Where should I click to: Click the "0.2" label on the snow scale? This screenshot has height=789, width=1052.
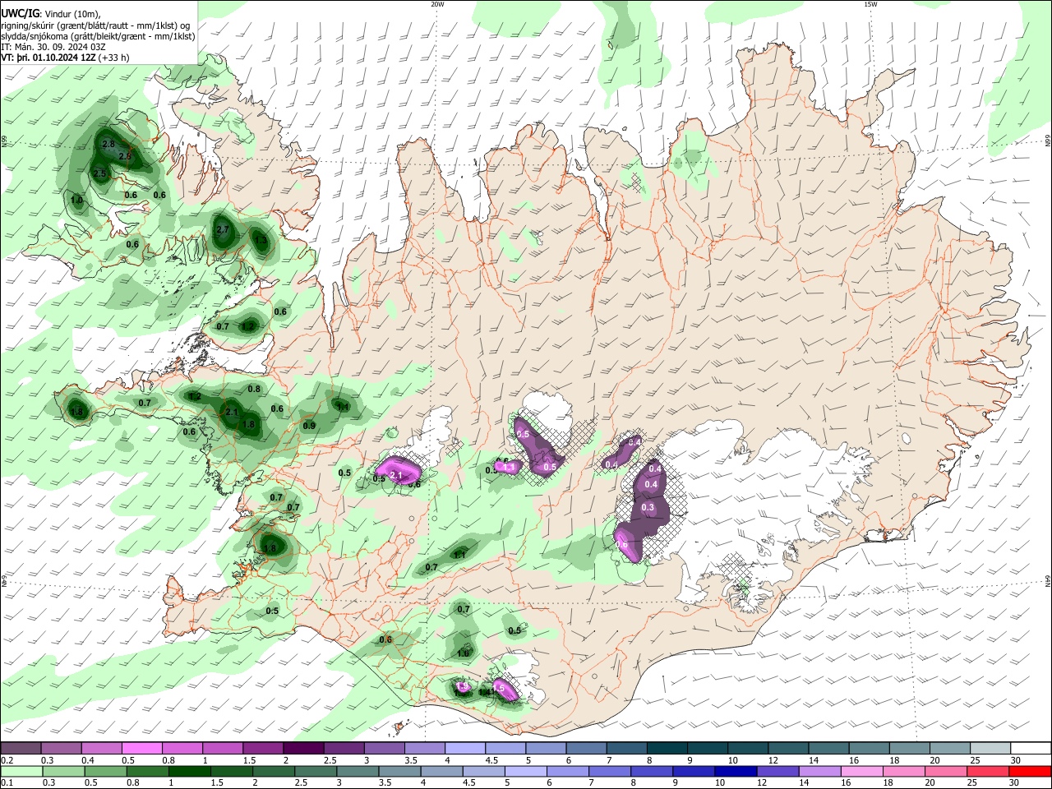[x=7, y=760]
